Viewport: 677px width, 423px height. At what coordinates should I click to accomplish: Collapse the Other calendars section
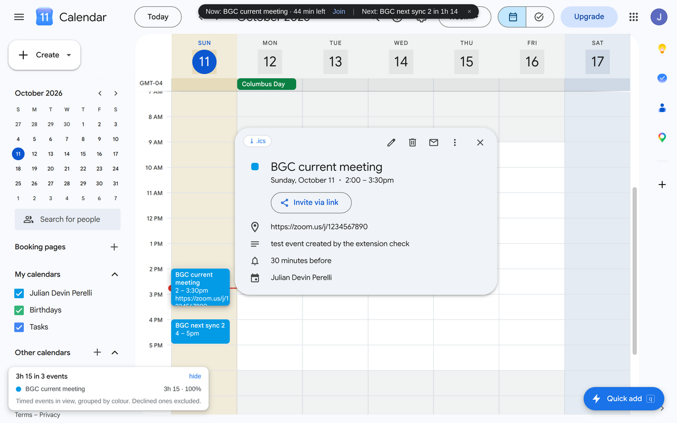115,353
